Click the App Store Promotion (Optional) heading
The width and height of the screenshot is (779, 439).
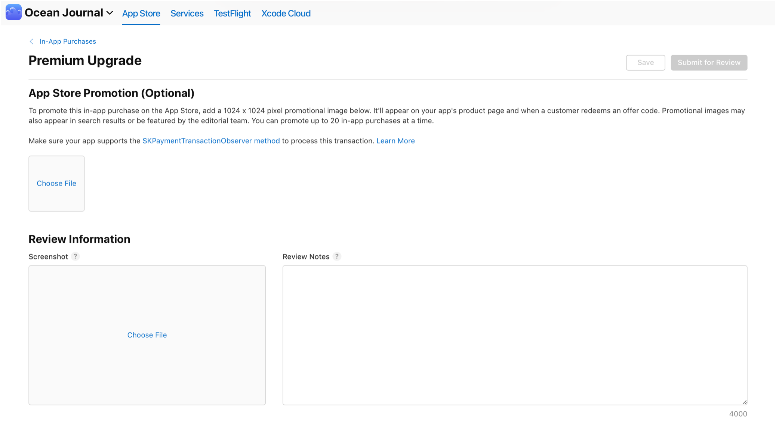click(111, 93)
